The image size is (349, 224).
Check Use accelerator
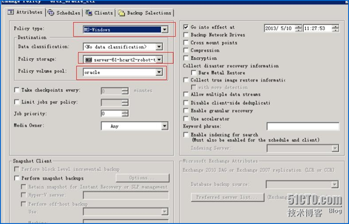[x=186, y=119]
